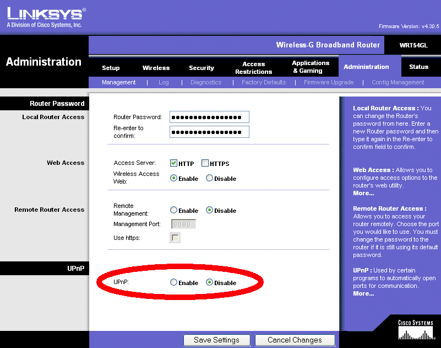
Task: Click the Local Router Access label
Action: coord(53,117)
